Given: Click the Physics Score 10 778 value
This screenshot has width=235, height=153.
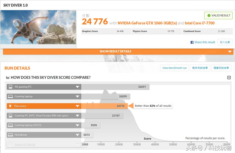Looking at the screenshot, I should coord(171,31).
